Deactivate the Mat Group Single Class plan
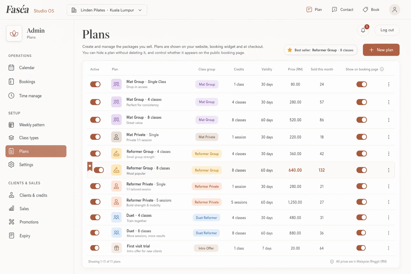The image size is (411, 274). coord(95,84)
